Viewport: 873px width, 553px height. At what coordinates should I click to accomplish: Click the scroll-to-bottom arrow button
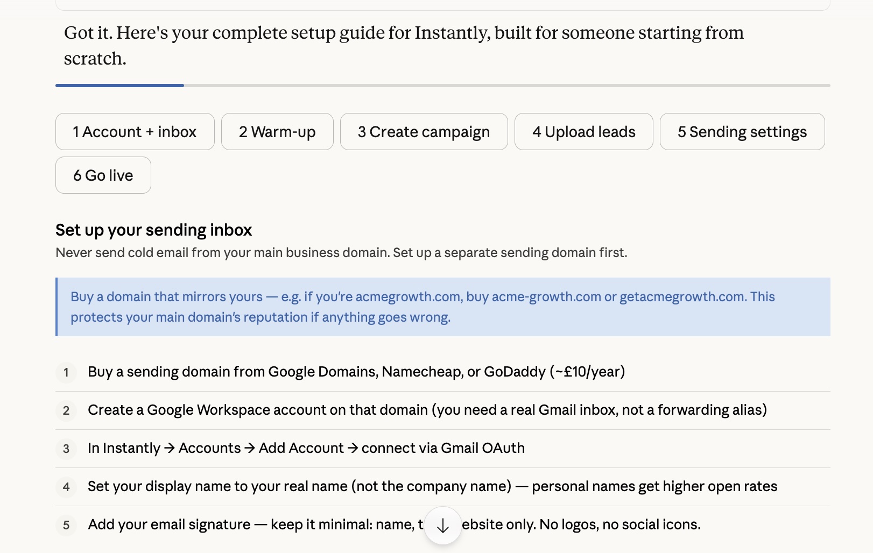[x=442, y=526]
